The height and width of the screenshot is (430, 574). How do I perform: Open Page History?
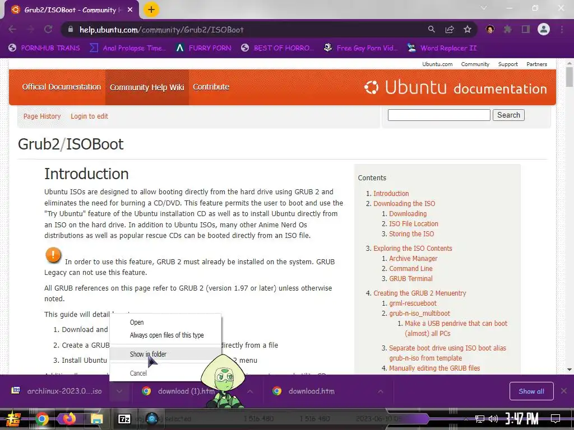pos(42,116)
